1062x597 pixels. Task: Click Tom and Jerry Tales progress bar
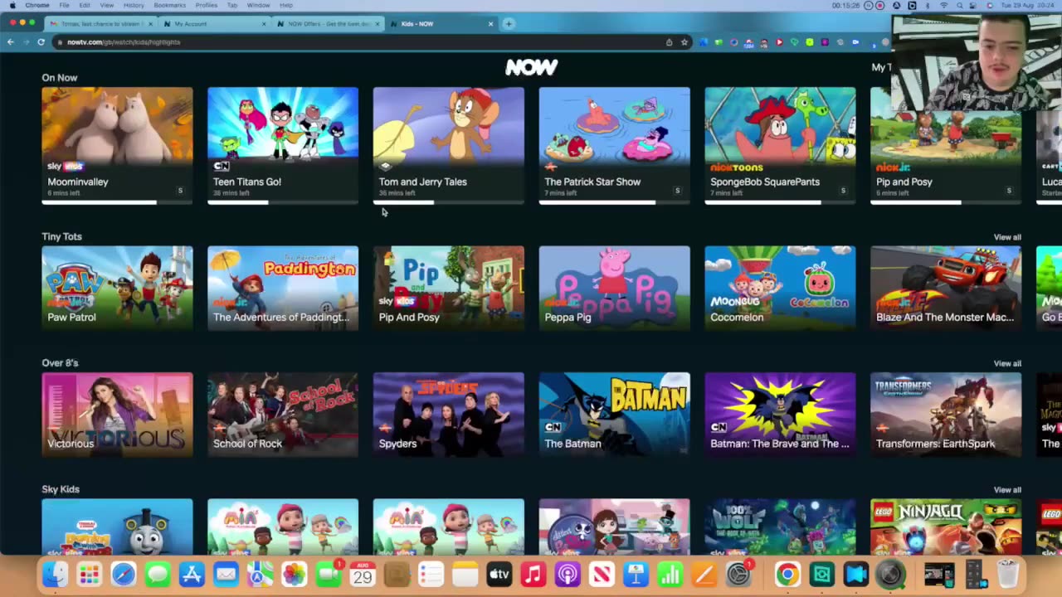[x=449, y=201]
